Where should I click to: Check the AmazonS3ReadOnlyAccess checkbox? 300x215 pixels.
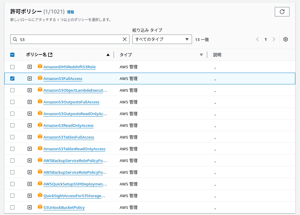pos(12,125)
